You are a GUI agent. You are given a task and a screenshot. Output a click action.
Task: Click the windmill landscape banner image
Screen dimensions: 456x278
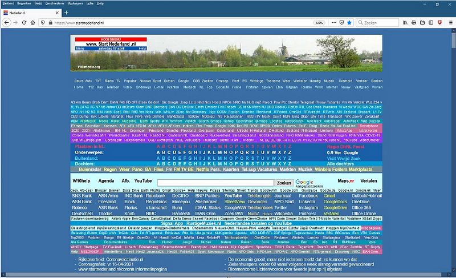[x=226, y=53]
